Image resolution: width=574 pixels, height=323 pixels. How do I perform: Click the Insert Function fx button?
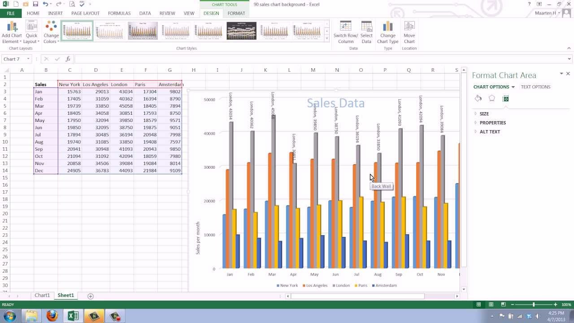(68, 59)
